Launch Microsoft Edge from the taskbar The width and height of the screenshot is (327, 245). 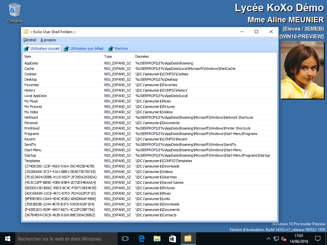coord(141,238)
